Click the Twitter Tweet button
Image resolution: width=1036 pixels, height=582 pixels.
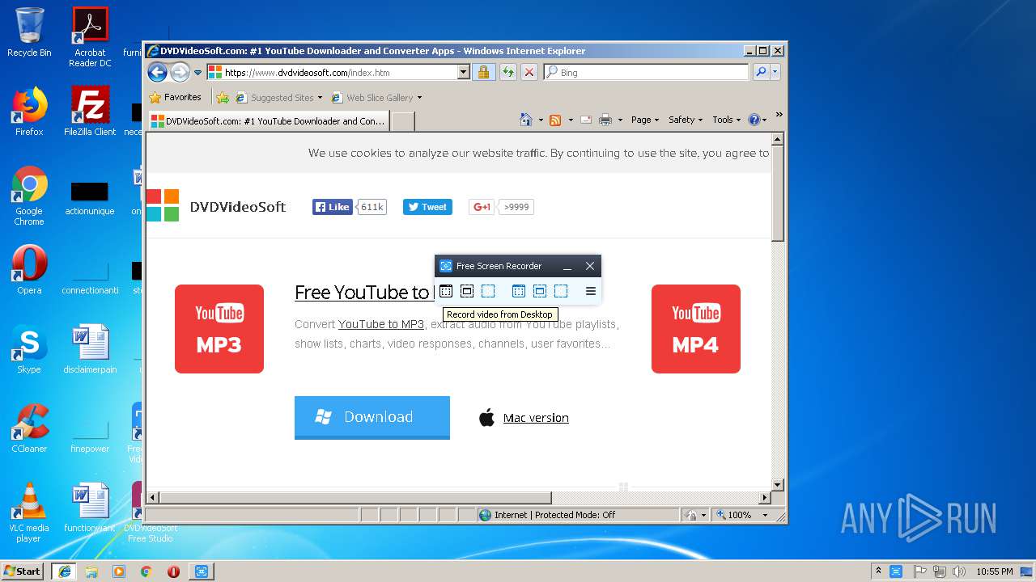coord(427,207)
